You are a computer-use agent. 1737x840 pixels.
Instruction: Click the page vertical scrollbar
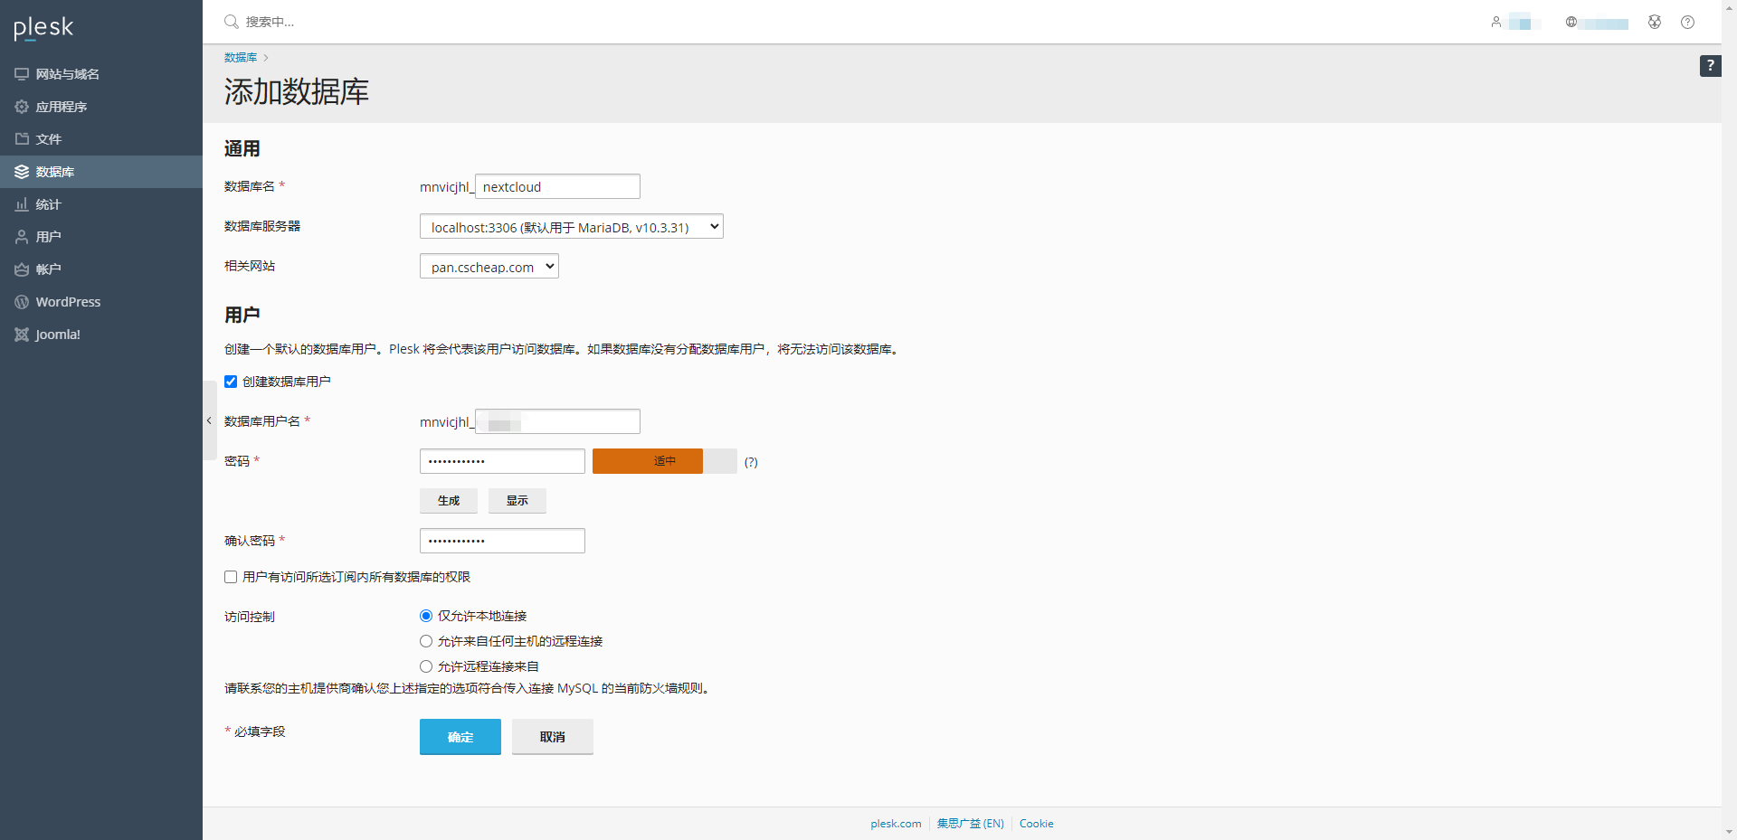pyautogui.click(x=1729, y=420)
